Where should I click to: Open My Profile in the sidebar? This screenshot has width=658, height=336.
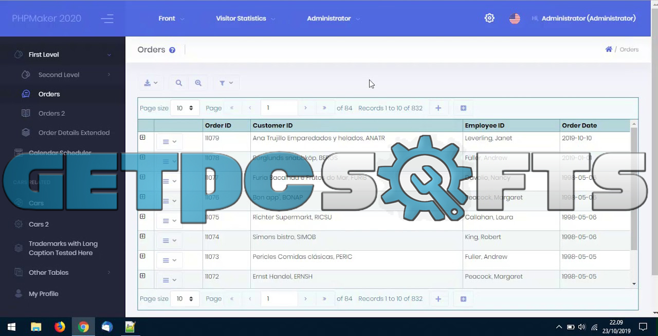(63, 294)
